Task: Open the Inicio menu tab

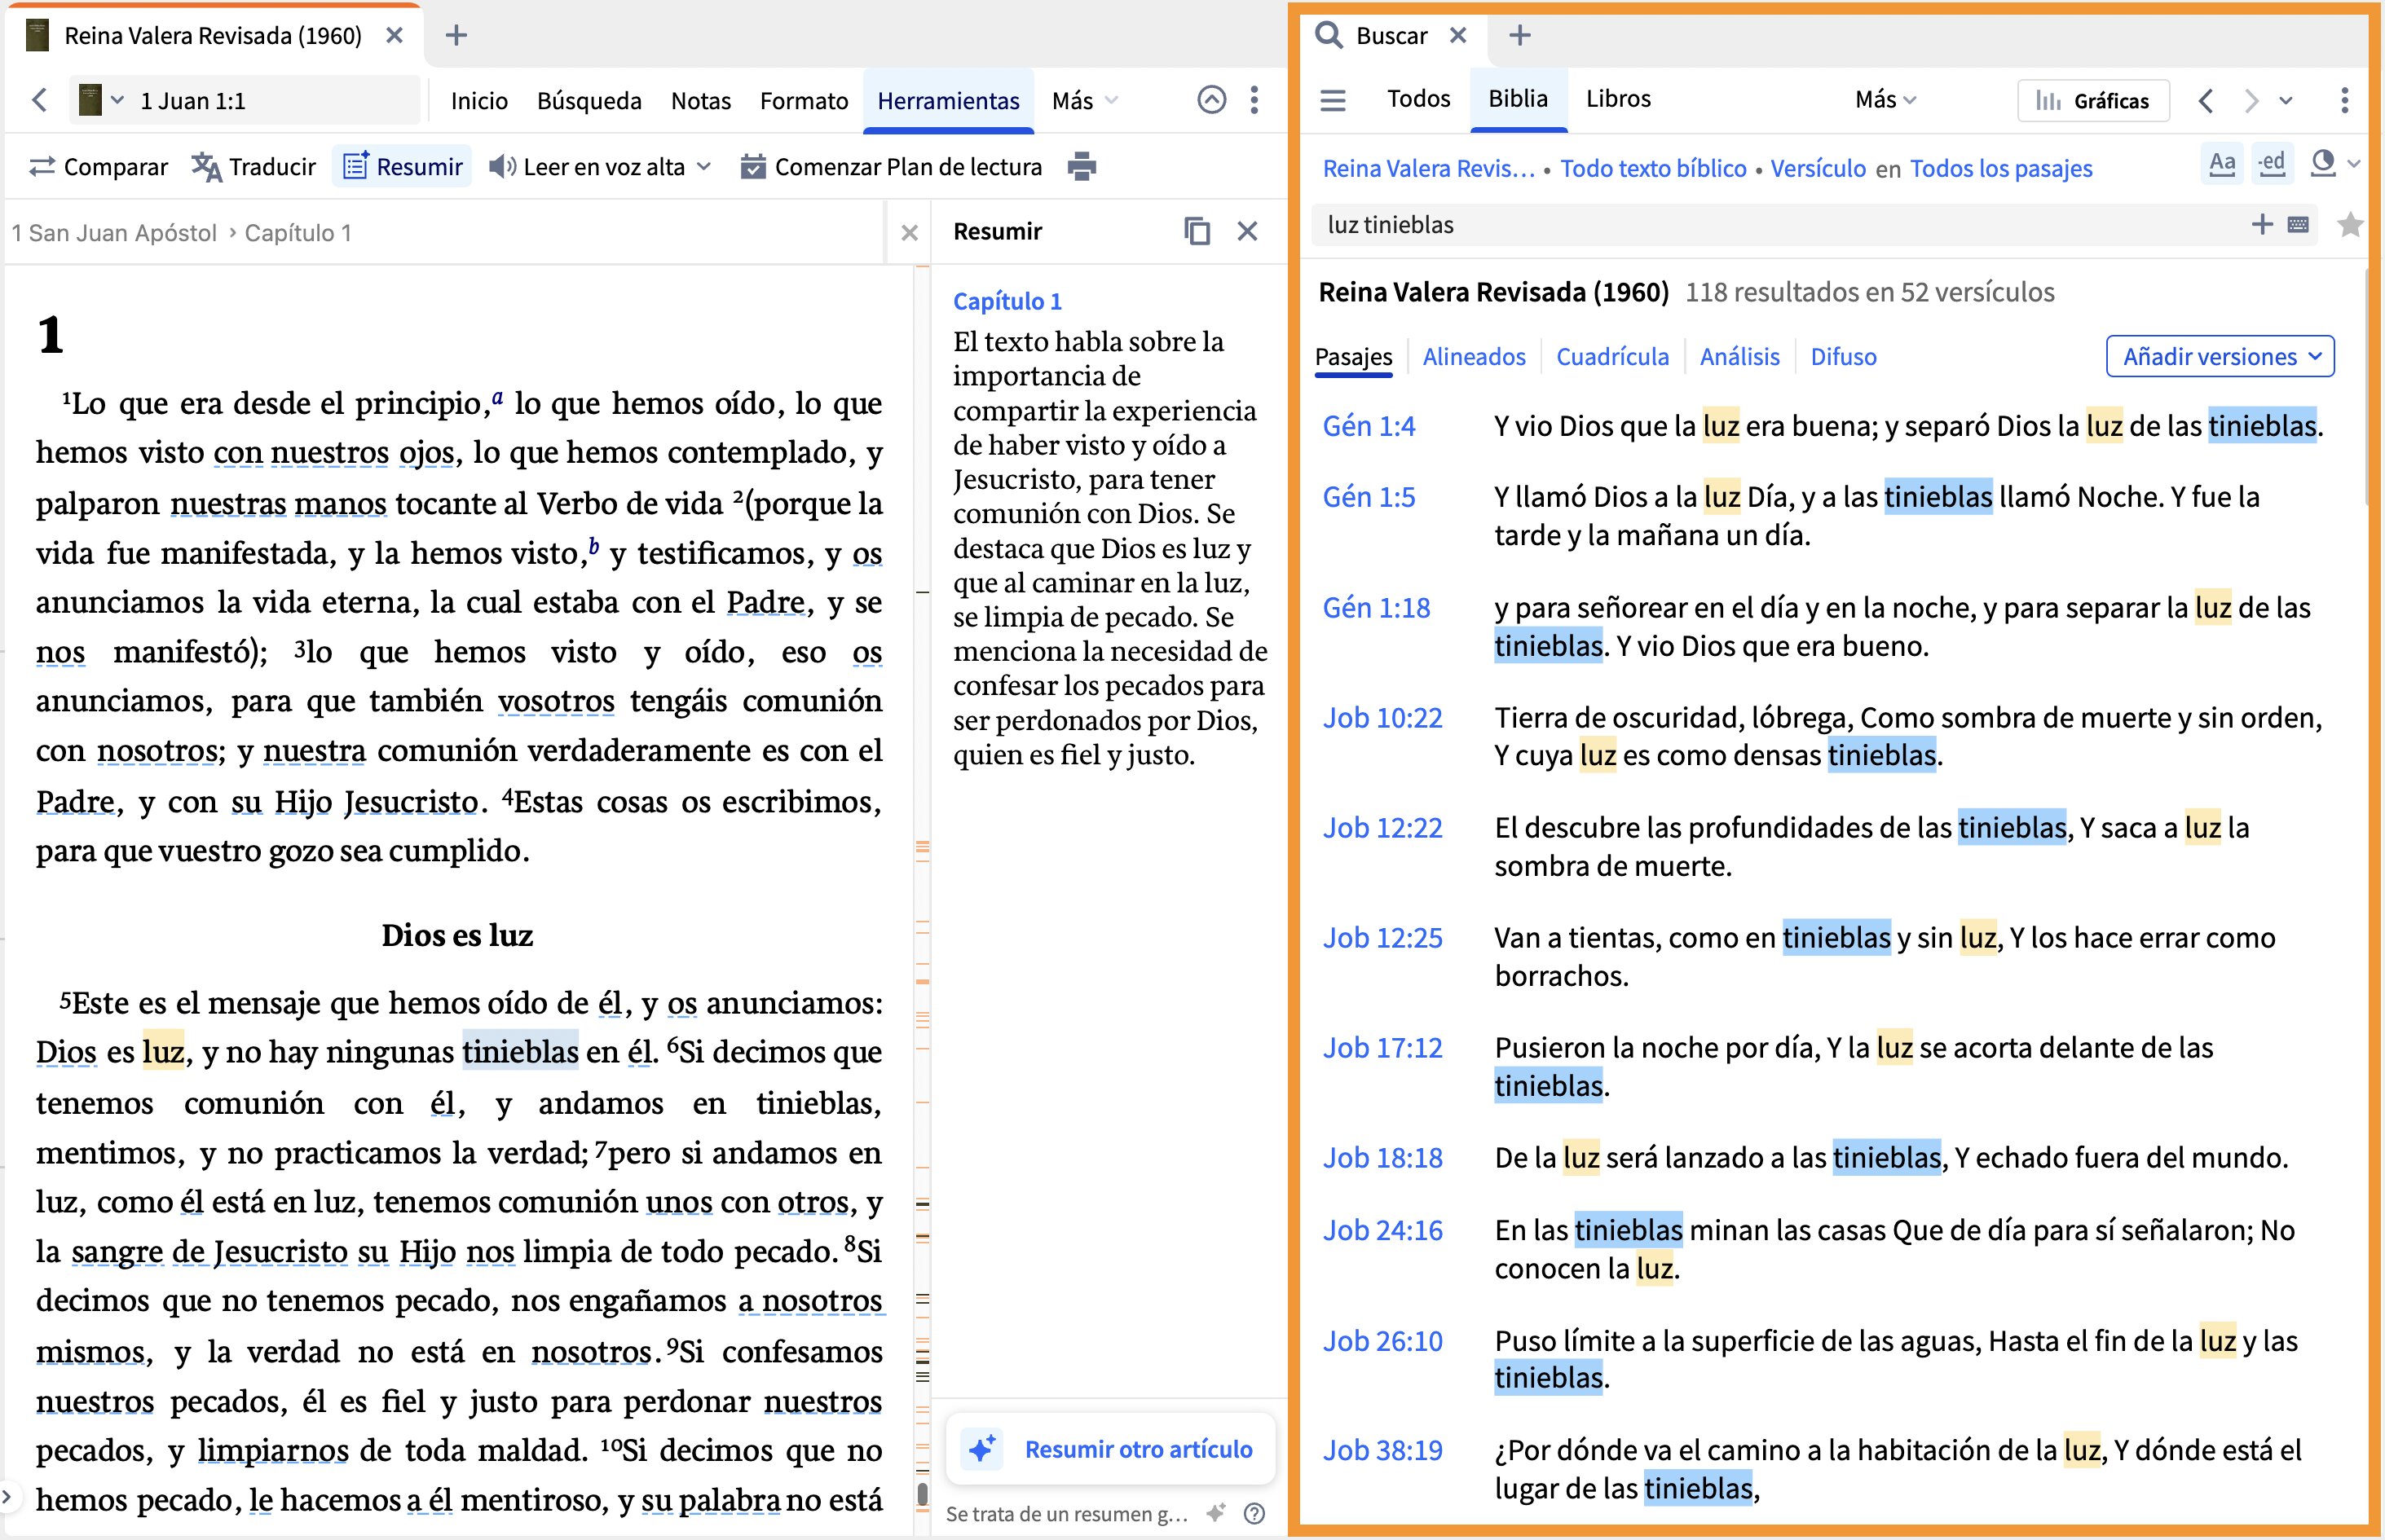Action: (479, 100)
